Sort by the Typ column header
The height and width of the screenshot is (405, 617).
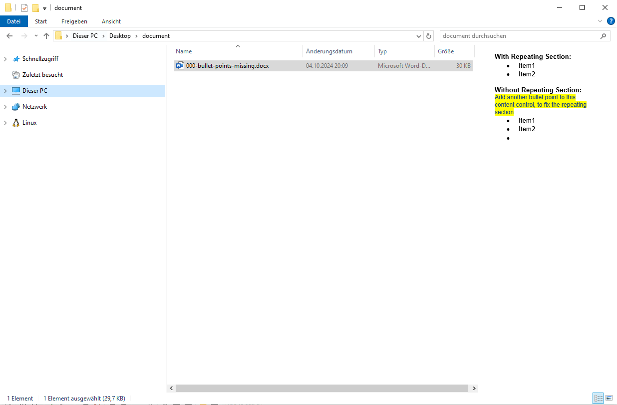point(404,51)
